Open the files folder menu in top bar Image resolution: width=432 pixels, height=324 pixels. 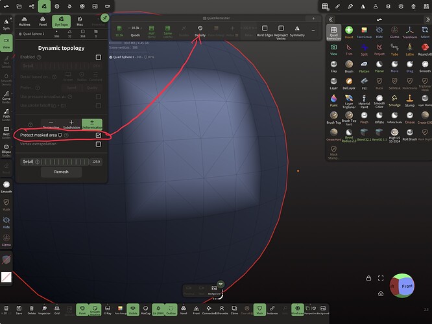pyautogui.click(x=19, y=6)
